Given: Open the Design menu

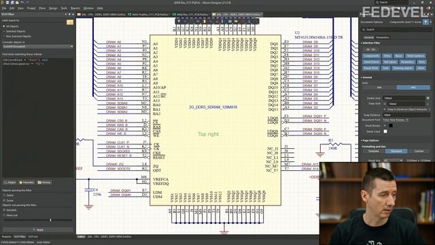Looking at the screenshot, I should point(53,8).
